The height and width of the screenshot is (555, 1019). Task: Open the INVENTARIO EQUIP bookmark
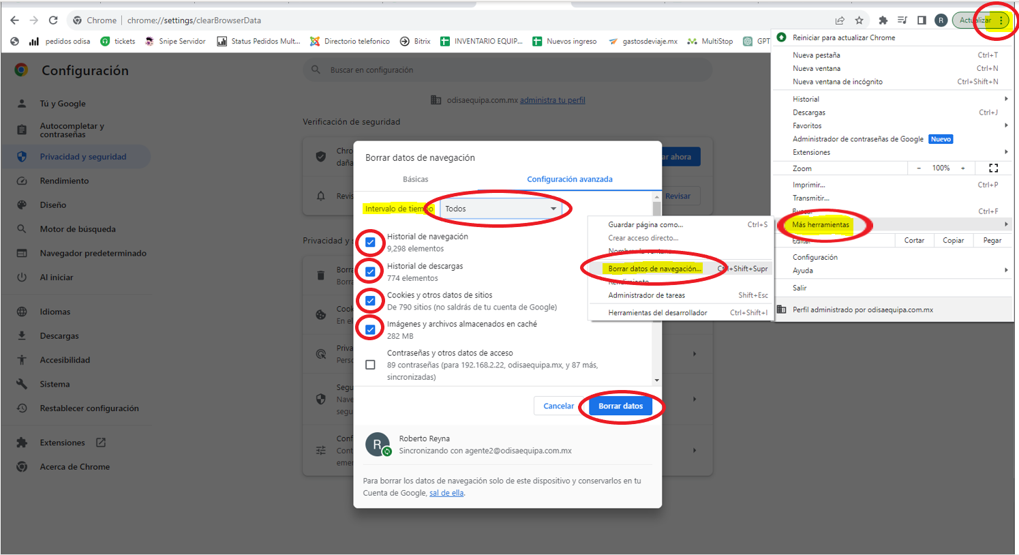[482, 42]
